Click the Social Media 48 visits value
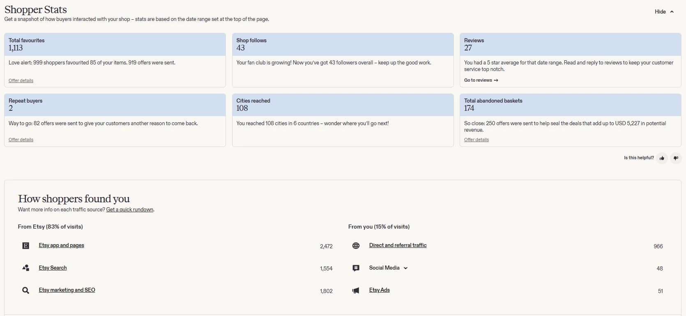The width and height of the screenshot is (686, 316). click(x=660, y=268)
